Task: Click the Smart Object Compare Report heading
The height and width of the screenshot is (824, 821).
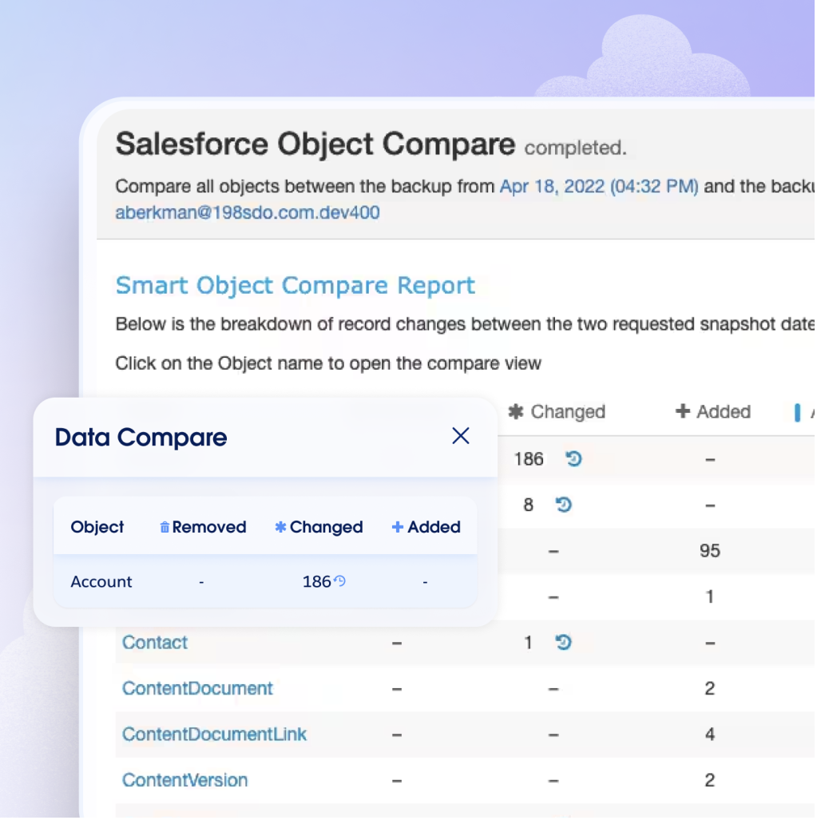Action: (x=295, y=285)
